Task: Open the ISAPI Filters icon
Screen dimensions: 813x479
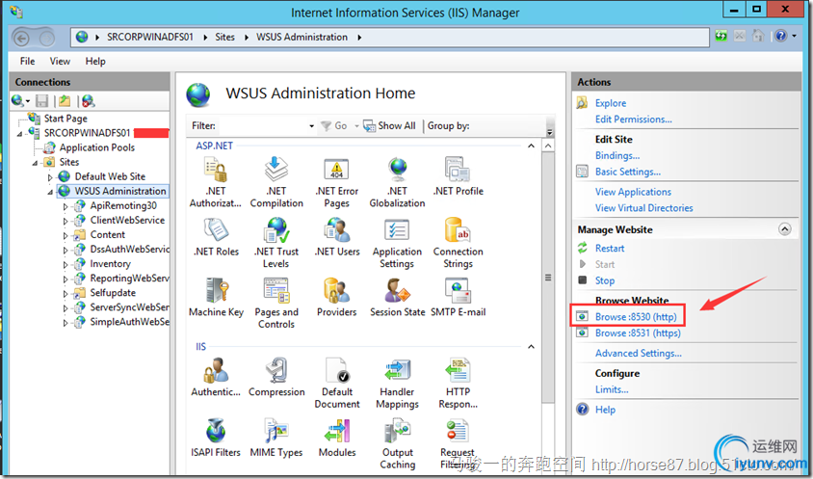Action: point(215,431)
